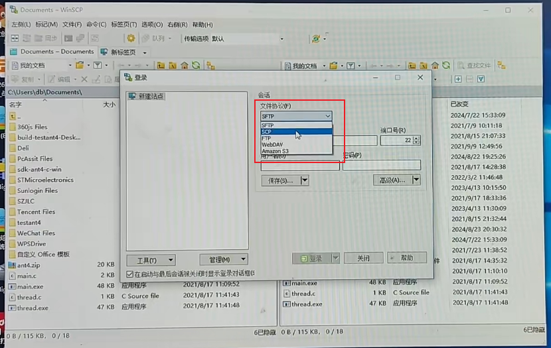Screen dimensions: 551x348
Task: Open the 选项(O) menu
Action: 152,25
